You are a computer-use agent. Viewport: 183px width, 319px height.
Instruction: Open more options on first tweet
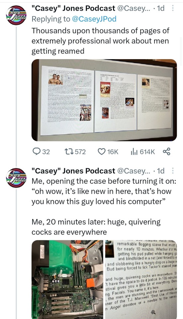(x=173, y=8)
